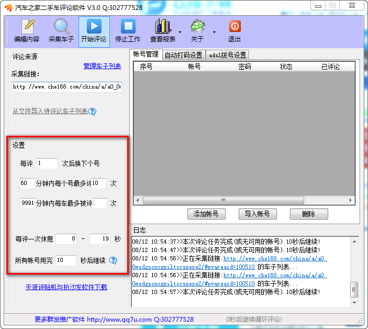
Task: Open the 查看报表 chart report icon
Action: point(163,26)
